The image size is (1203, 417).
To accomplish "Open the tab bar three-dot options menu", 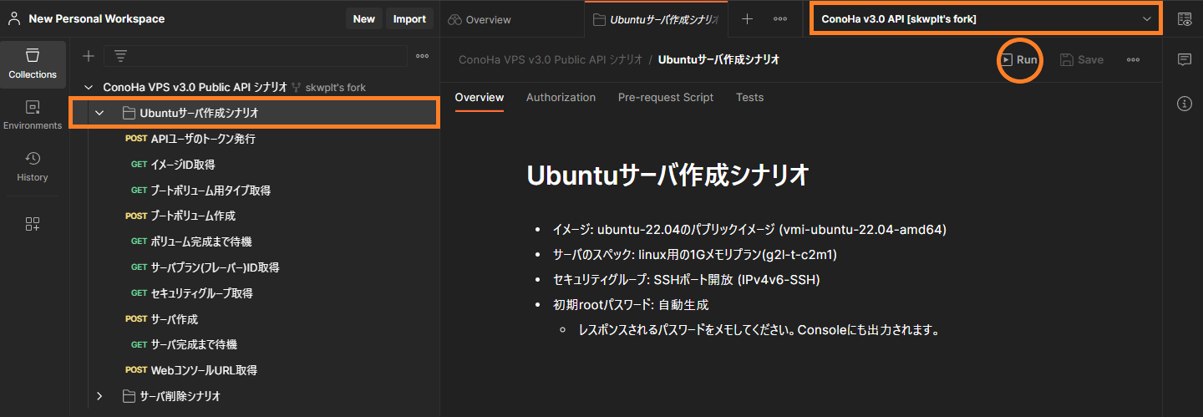I will click(x=779, y=19).
